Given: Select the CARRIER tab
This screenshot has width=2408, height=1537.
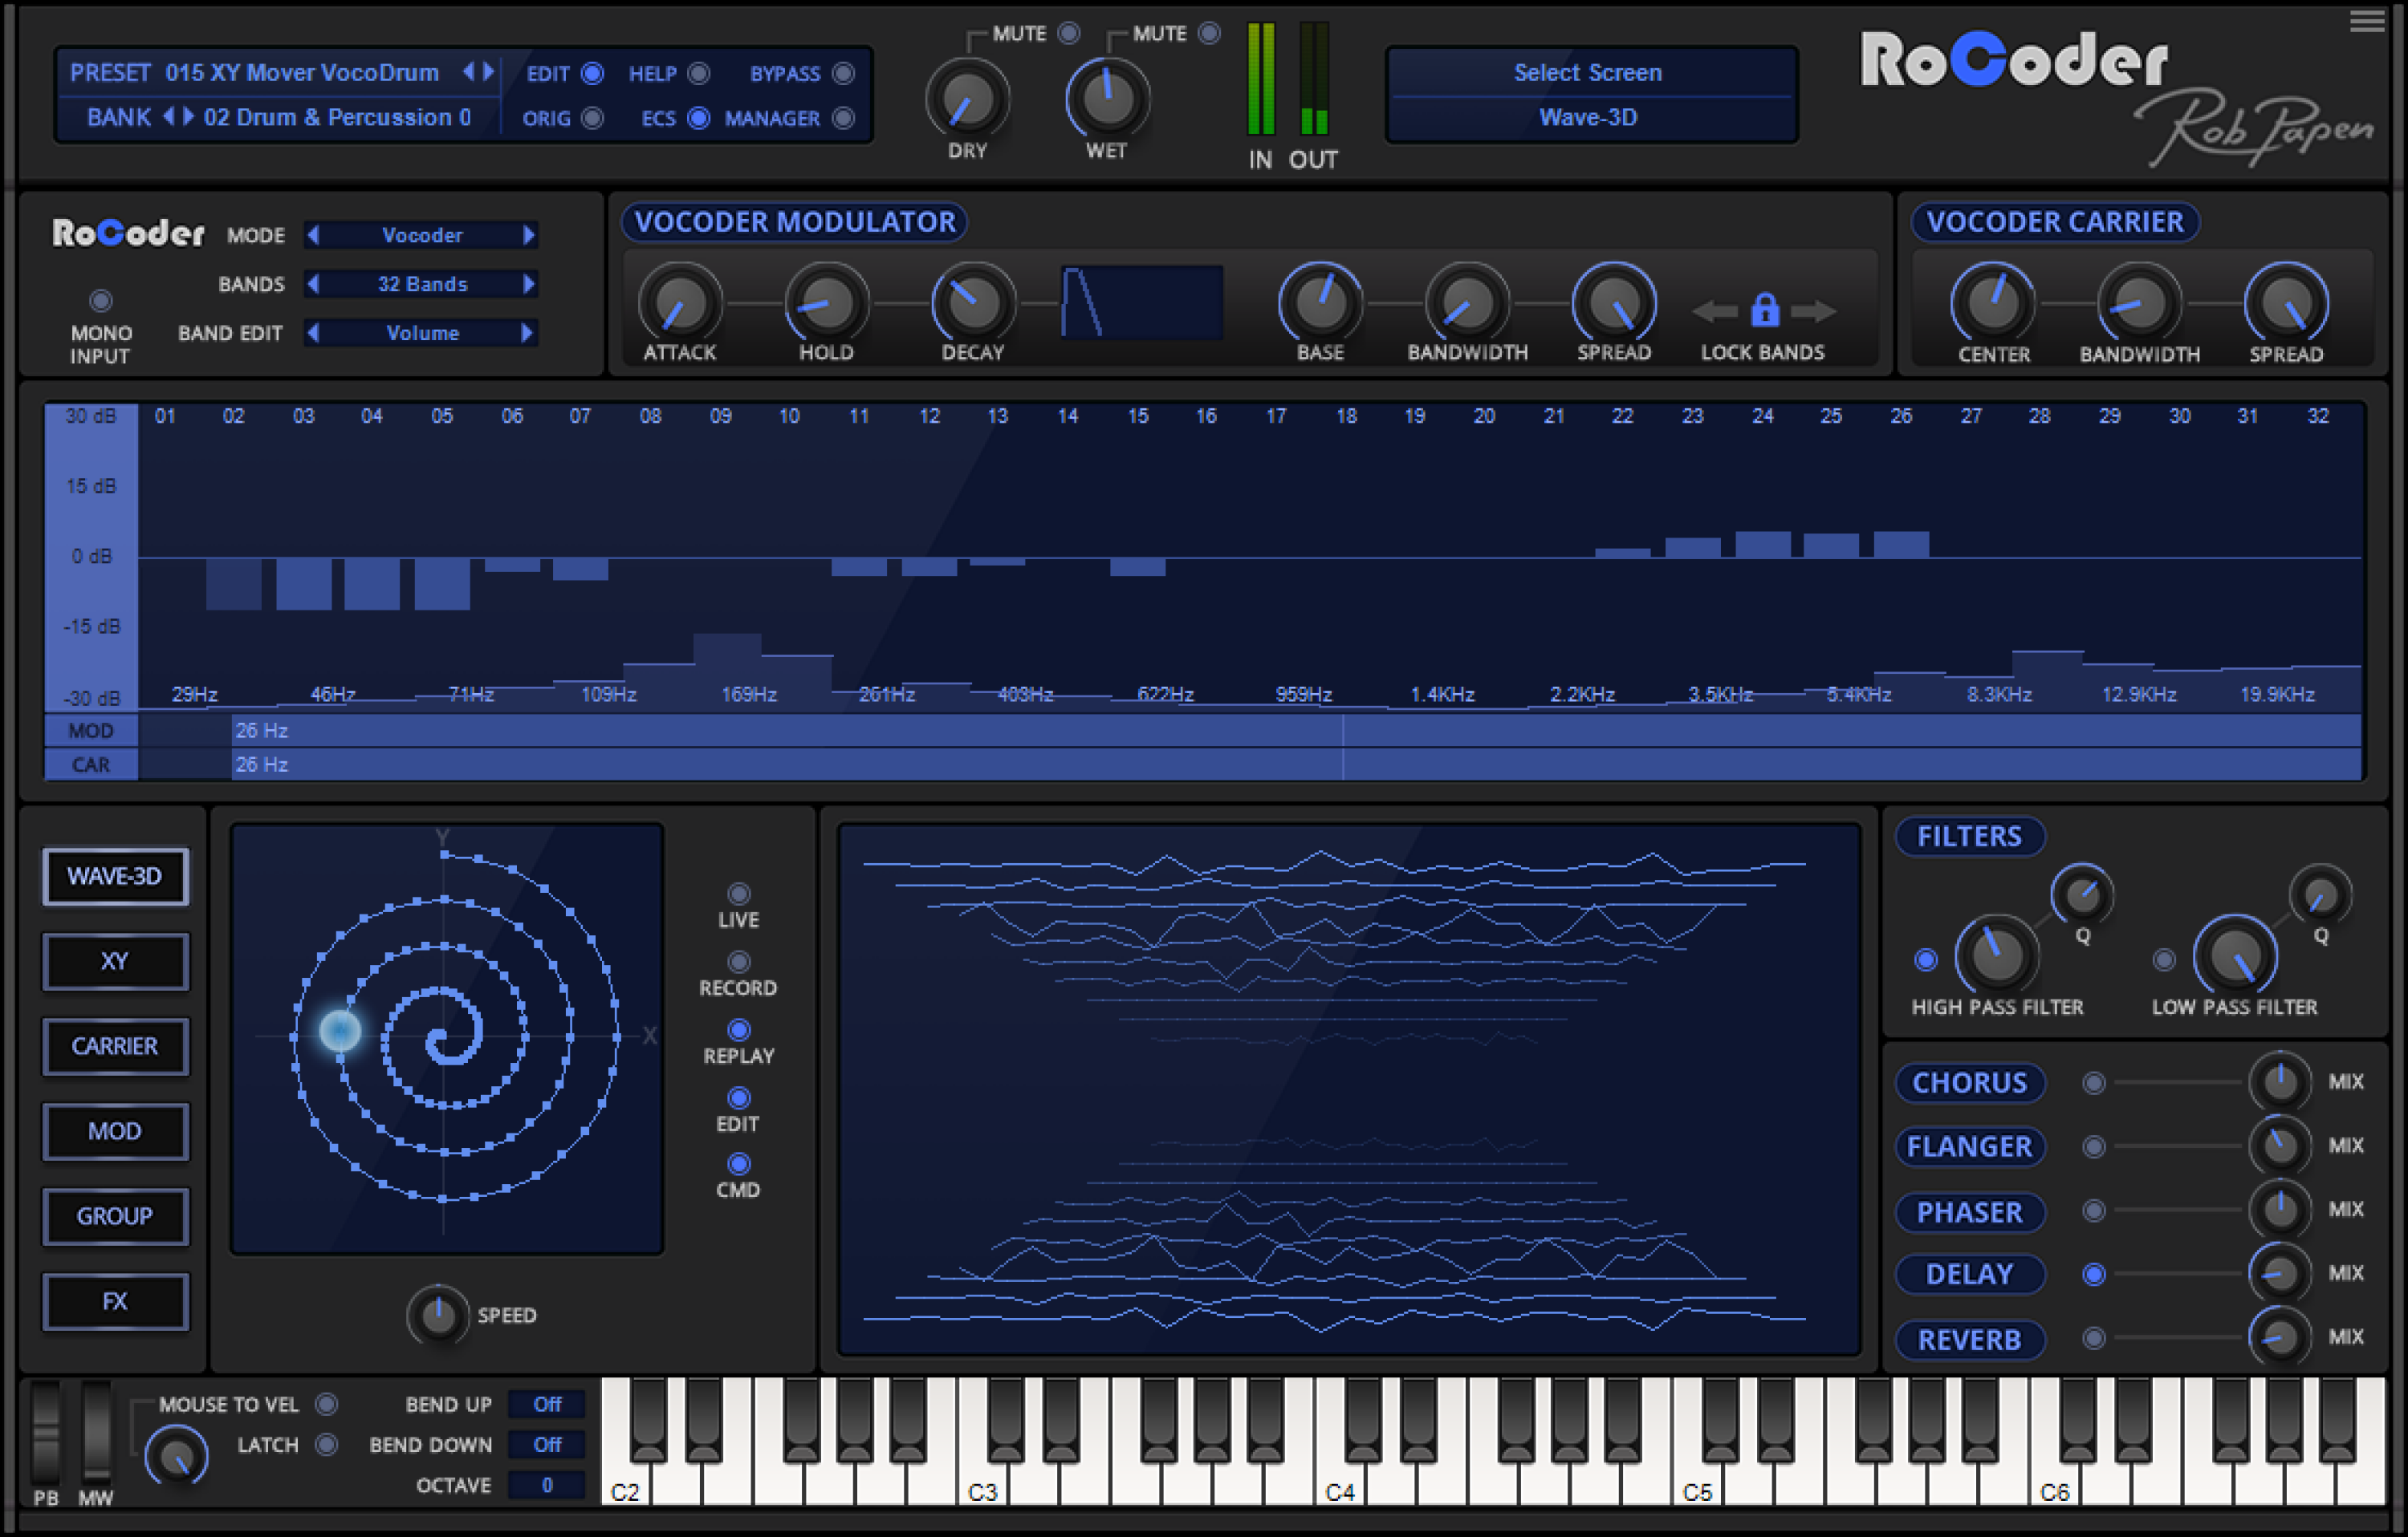Looking at the screenshot, I should pyautogui.click(x=115, y=1046).
